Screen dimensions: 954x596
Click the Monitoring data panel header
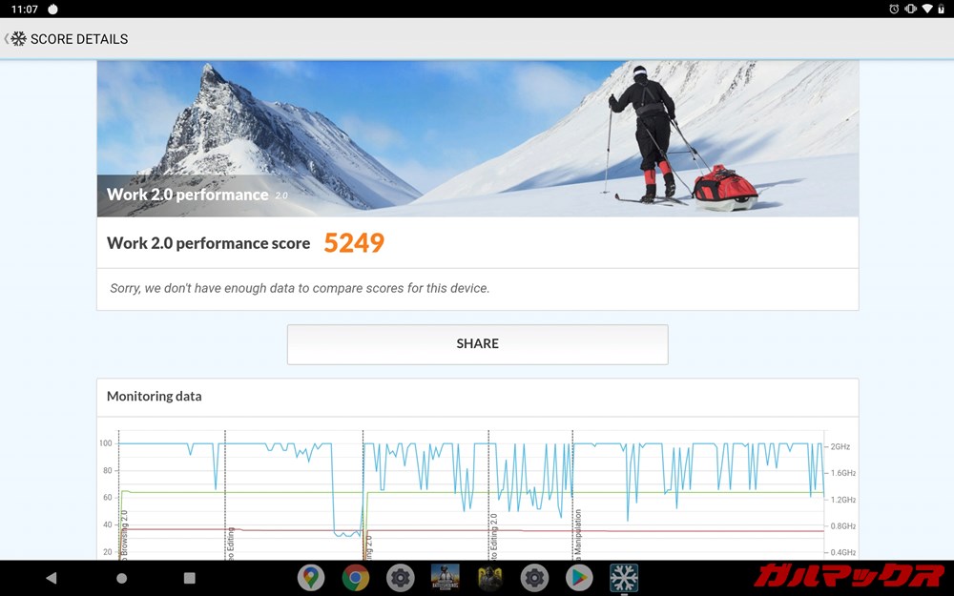point(154,397)
